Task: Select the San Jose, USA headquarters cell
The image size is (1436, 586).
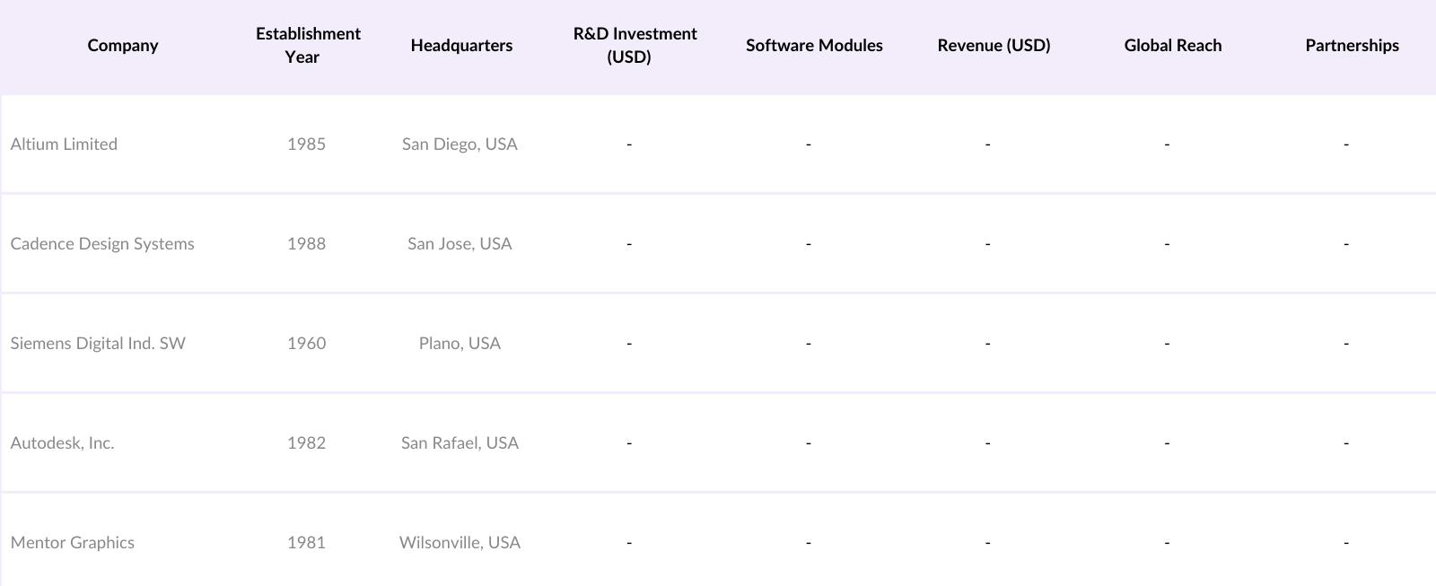Action: coord(460,244)
